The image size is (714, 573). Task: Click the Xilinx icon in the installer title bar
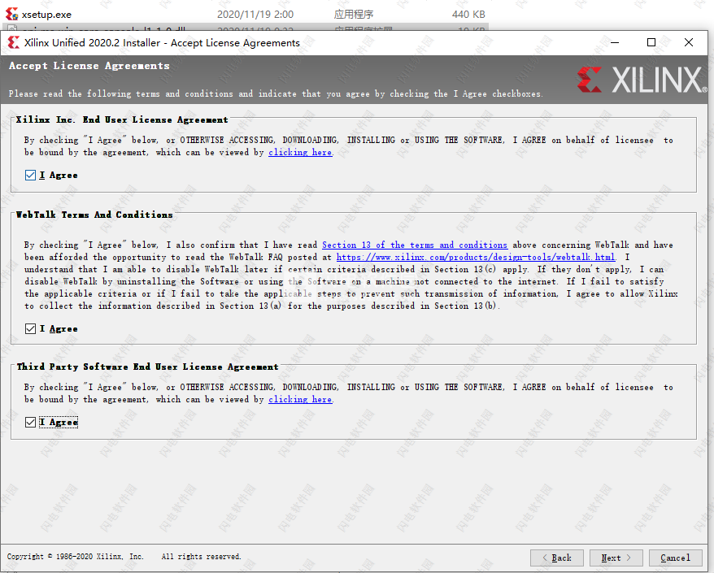tap(14, 43)
